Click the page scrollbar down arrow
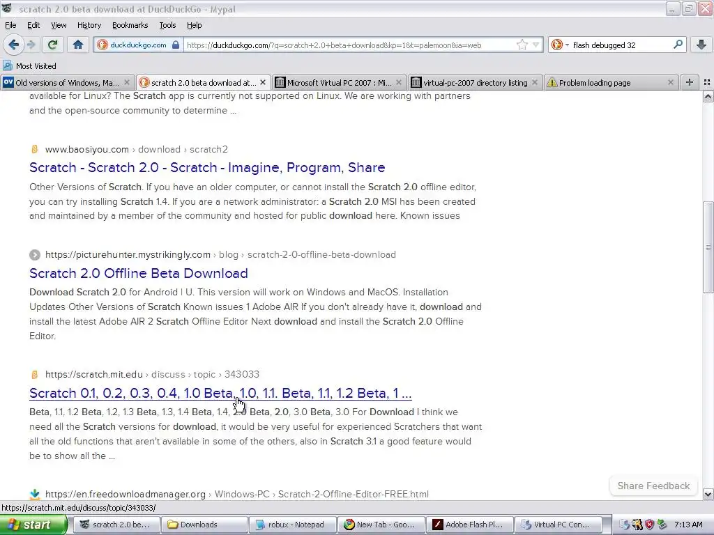 (x=708, y=494)
